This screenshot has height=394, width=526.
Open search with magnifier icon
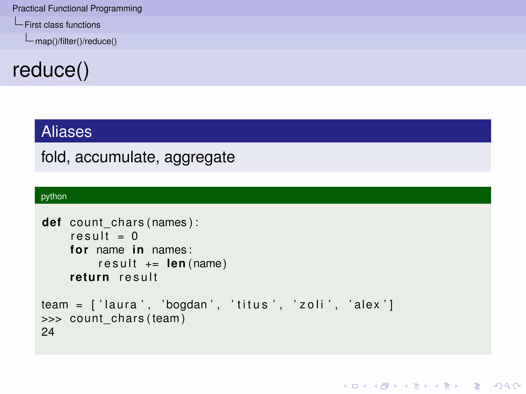(507, 386)
